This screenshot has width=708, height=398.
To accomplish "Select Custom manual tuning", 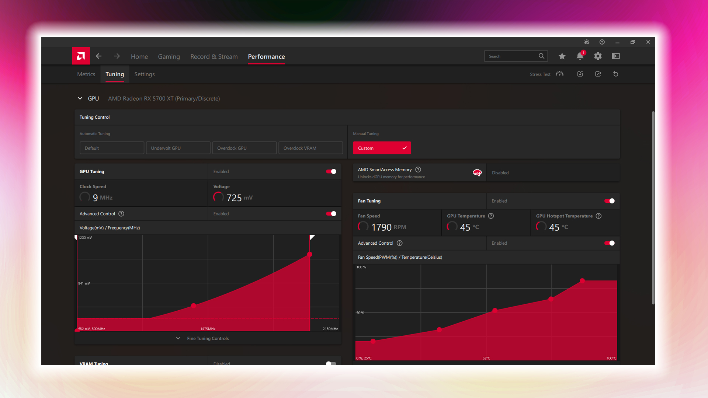I will (382, 148).
